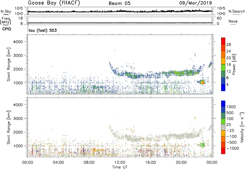
Task: Click the "−500" label on velocity colorbar
Action: [x=232, y=142]
